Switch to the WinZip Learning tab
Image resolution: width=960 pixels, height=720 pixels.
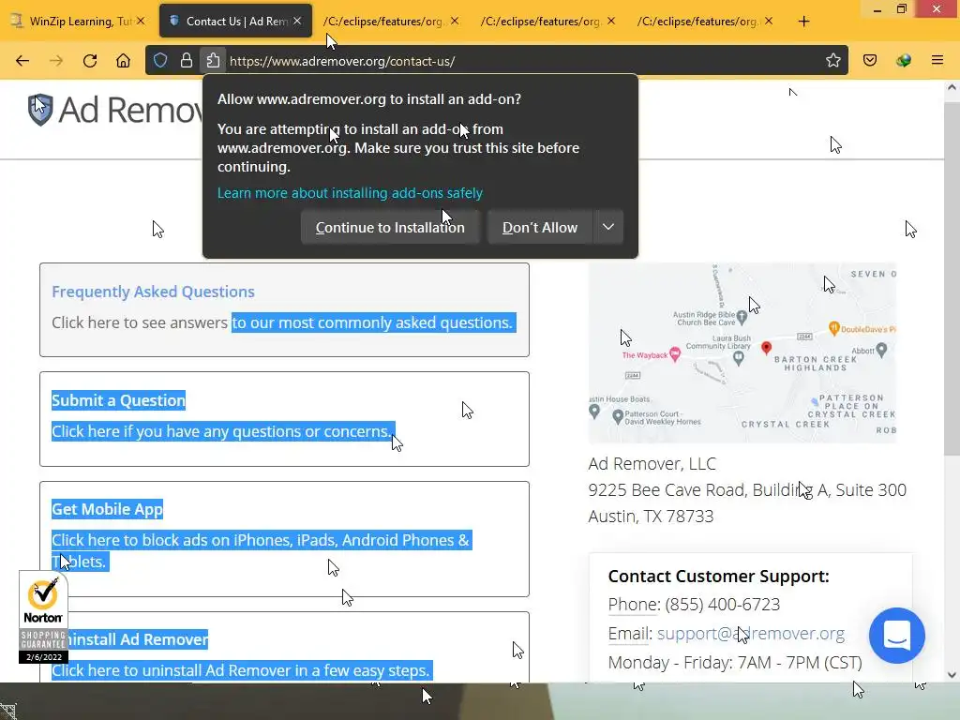click(x=77, y=21)
